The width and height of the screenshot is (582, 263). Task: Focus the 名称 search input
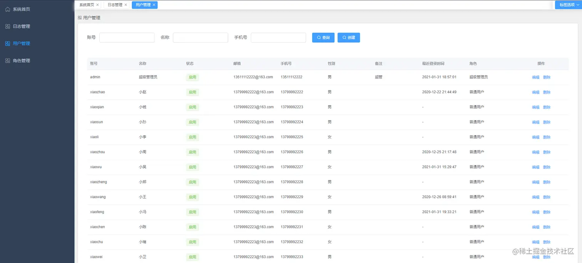pyautogui.click(x=201, y=38)
